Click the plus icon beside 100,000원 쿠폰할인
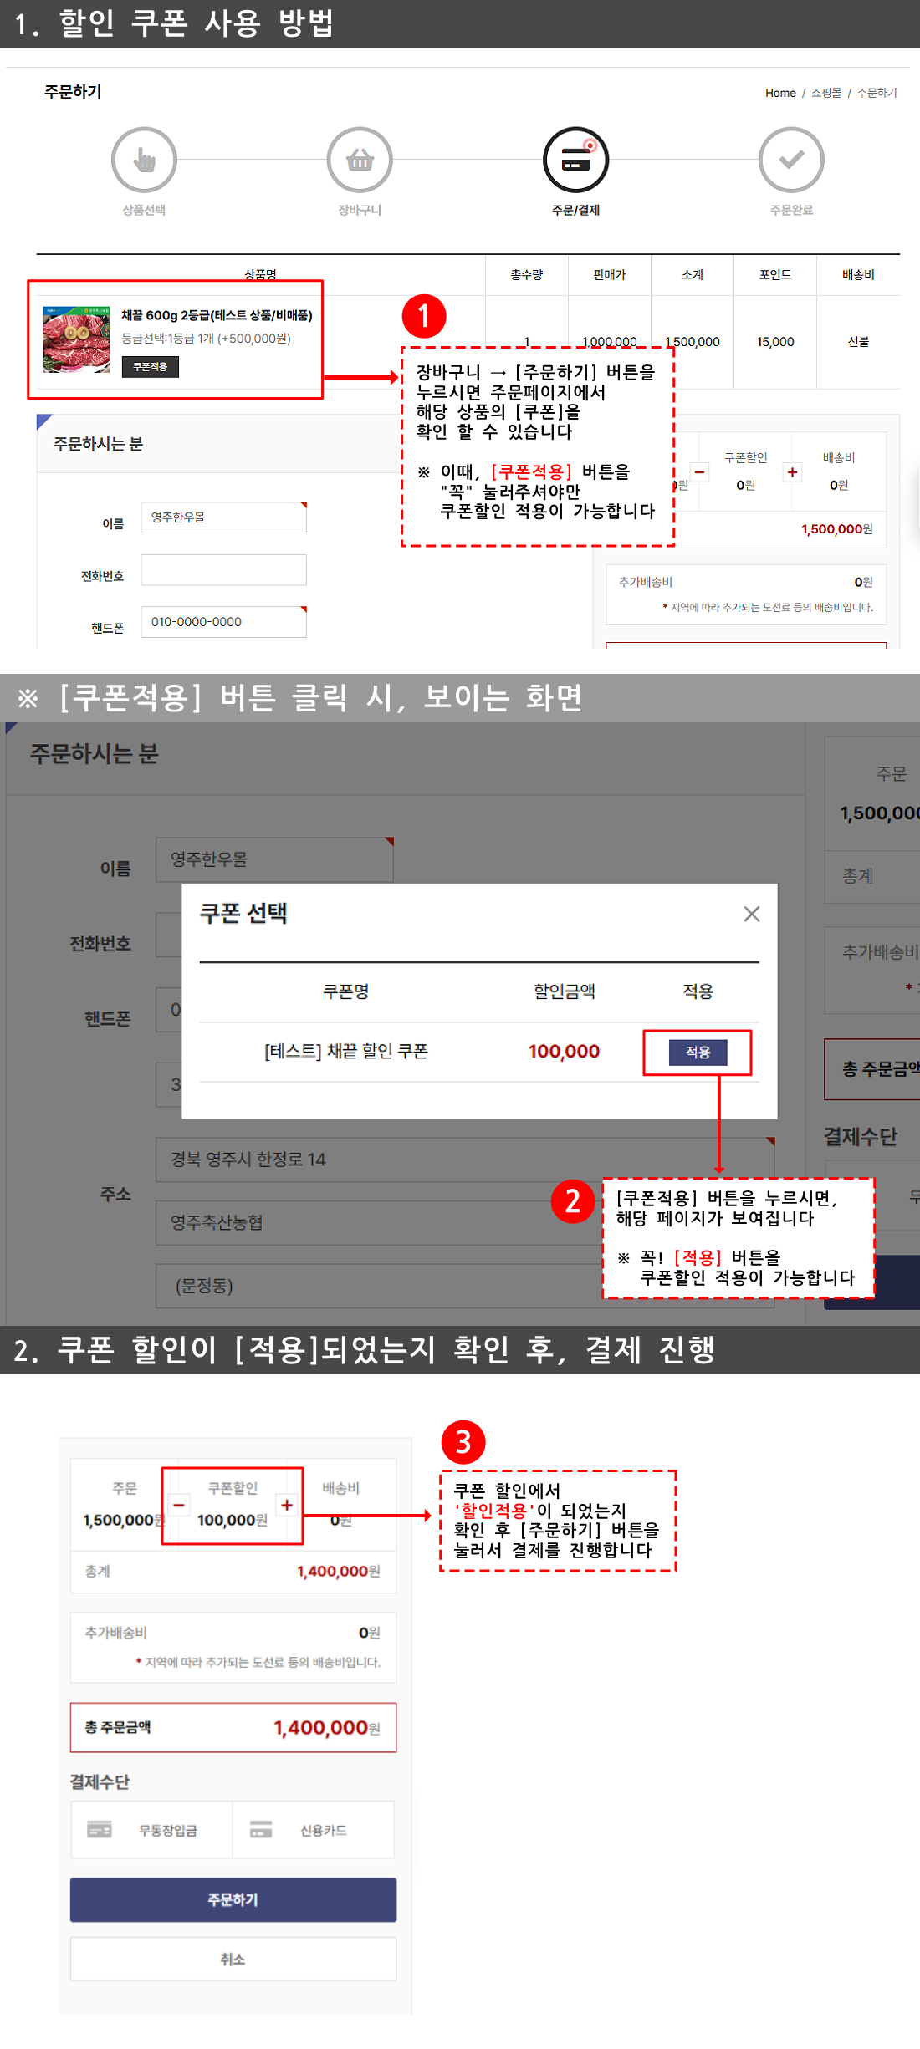Screen dimensions: 920x2049 click(287, 1505)
